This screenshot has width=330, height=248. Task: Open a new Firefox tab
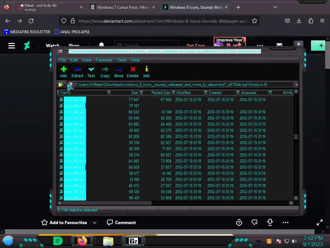pyautogui.click(x=238, y=7)
